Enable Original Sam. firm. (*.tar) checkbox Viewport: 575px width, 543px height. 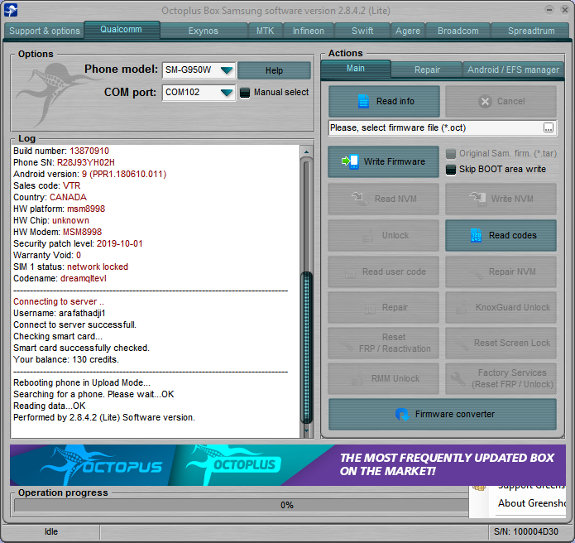[451, 154]
